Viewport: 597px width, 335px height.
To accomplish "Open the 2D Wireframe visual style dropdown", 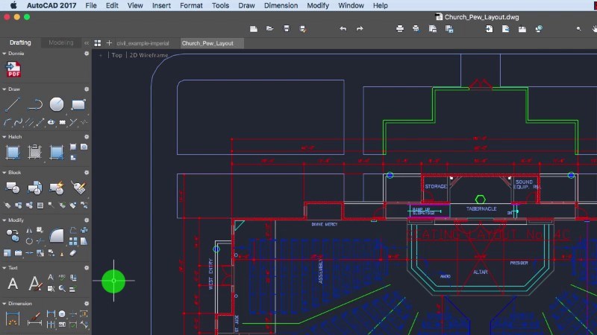I will tap(149, 55).
